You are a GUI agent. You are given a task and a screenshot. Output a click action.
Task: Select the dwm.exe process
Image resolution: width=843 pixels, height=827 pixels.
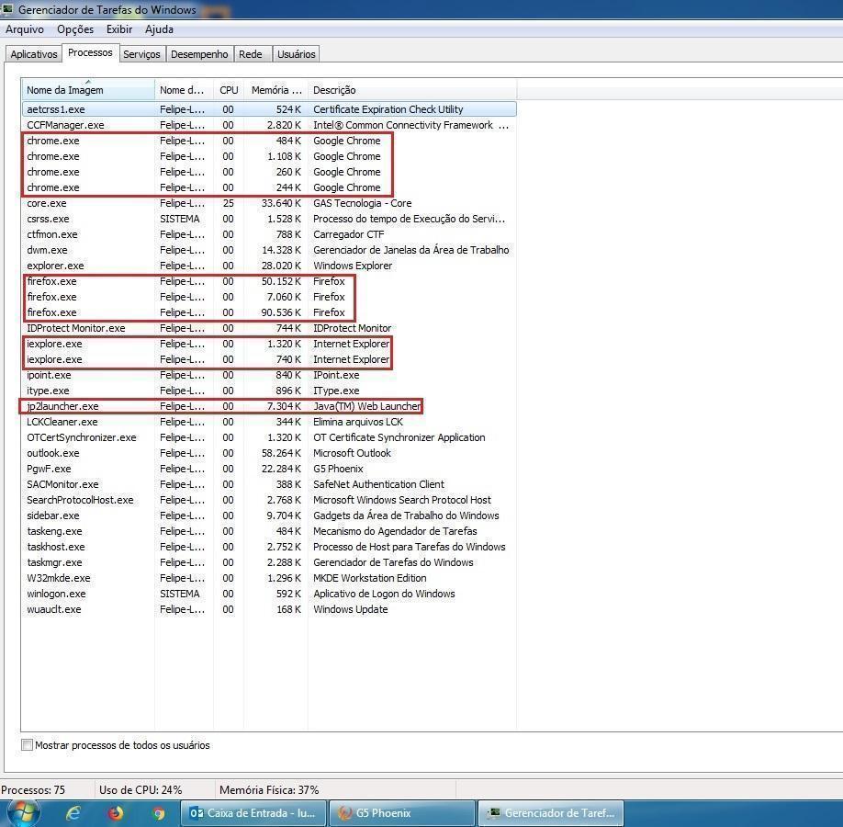coord(269,250)
